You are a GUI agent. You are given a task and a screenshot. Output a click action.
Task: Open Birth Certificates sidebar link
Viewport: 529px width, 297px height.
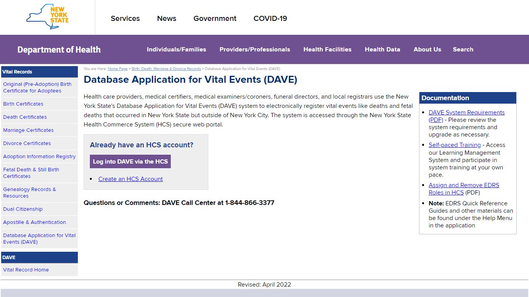coord(39,104)
